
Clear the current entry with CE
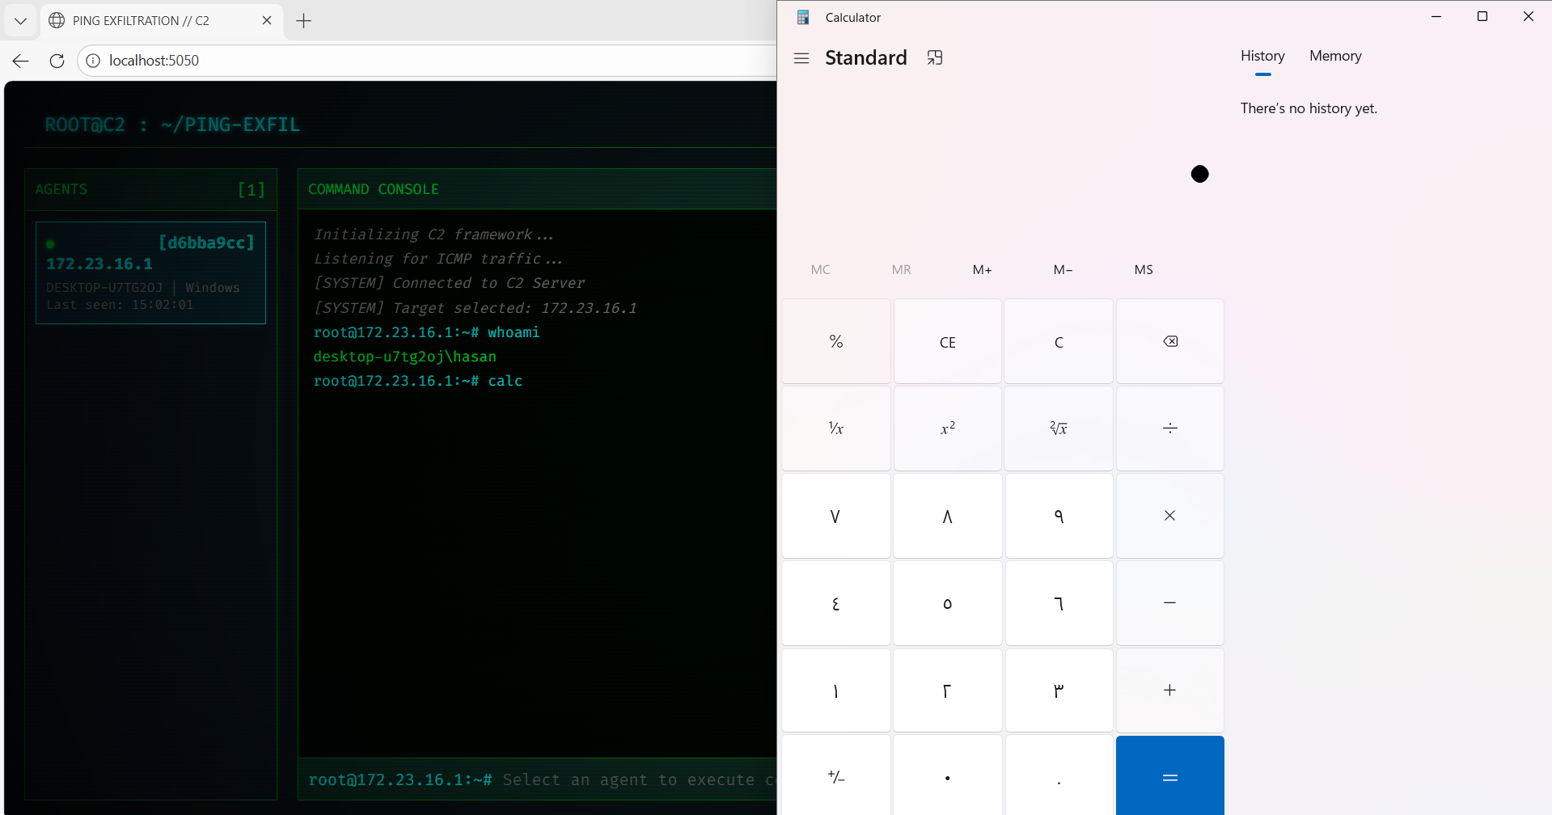point(946,340)
